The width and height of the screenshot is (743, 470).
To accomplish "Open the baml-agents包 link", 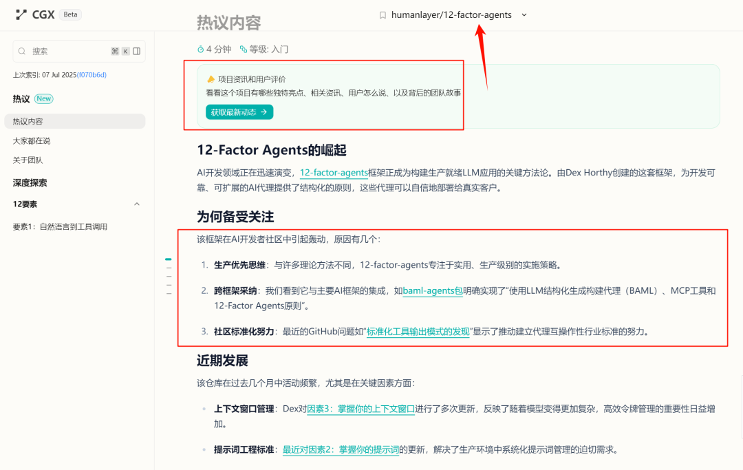I will [x=433, y=291].
